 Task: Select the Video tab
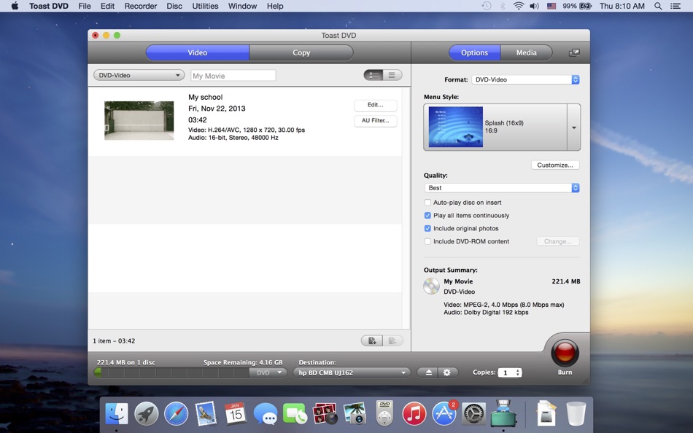coord(198,52)
